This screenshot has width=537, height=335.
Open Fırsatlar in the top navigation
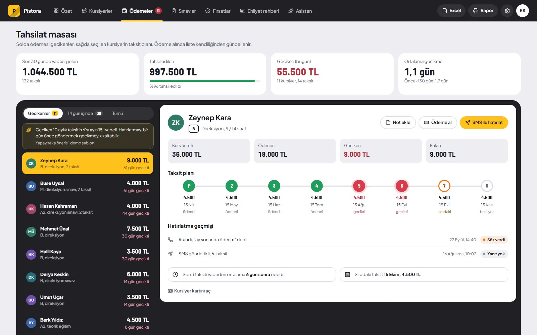(x=218, y=11)
